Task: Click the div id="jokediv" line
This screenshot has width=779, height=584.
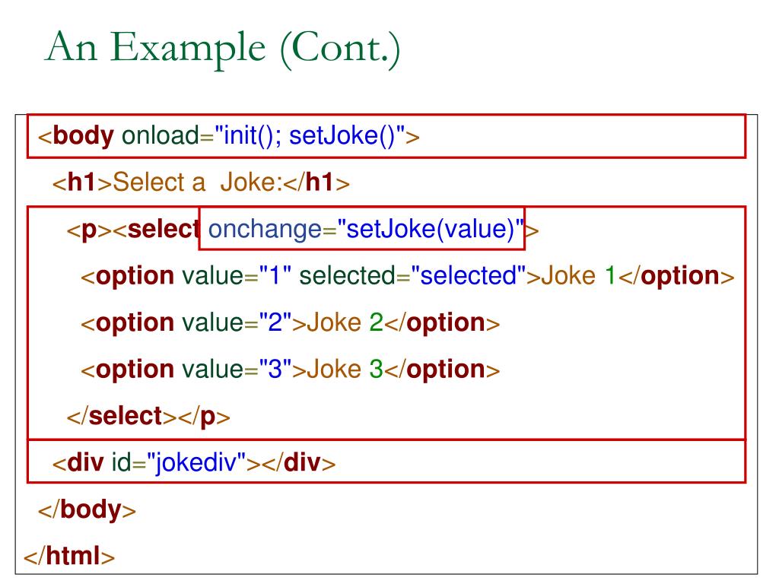Action: coord(194,463)
